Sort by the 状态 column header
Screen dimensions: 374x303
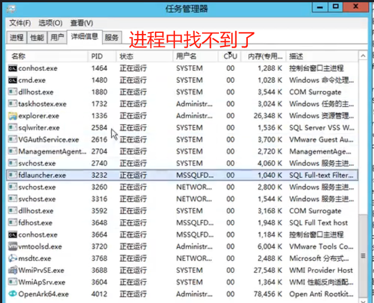[x=144, y=56]
